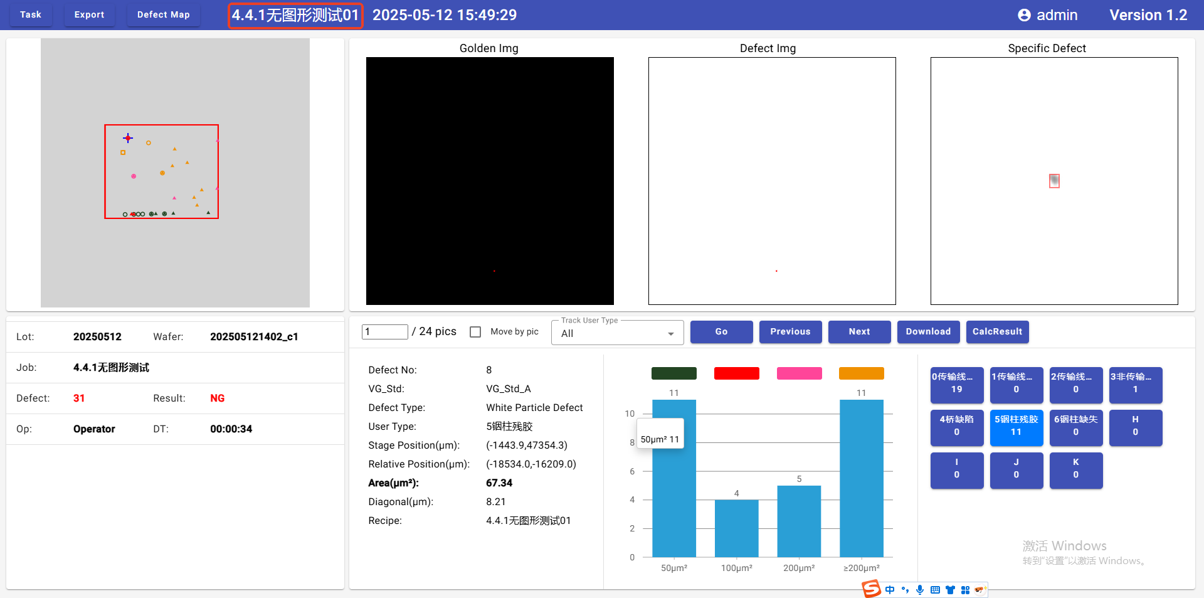Image resolution: width=1204 pixels, height=598 pixels.
Task: Open the Sogou toolbox grid icon
Action: 965,590
